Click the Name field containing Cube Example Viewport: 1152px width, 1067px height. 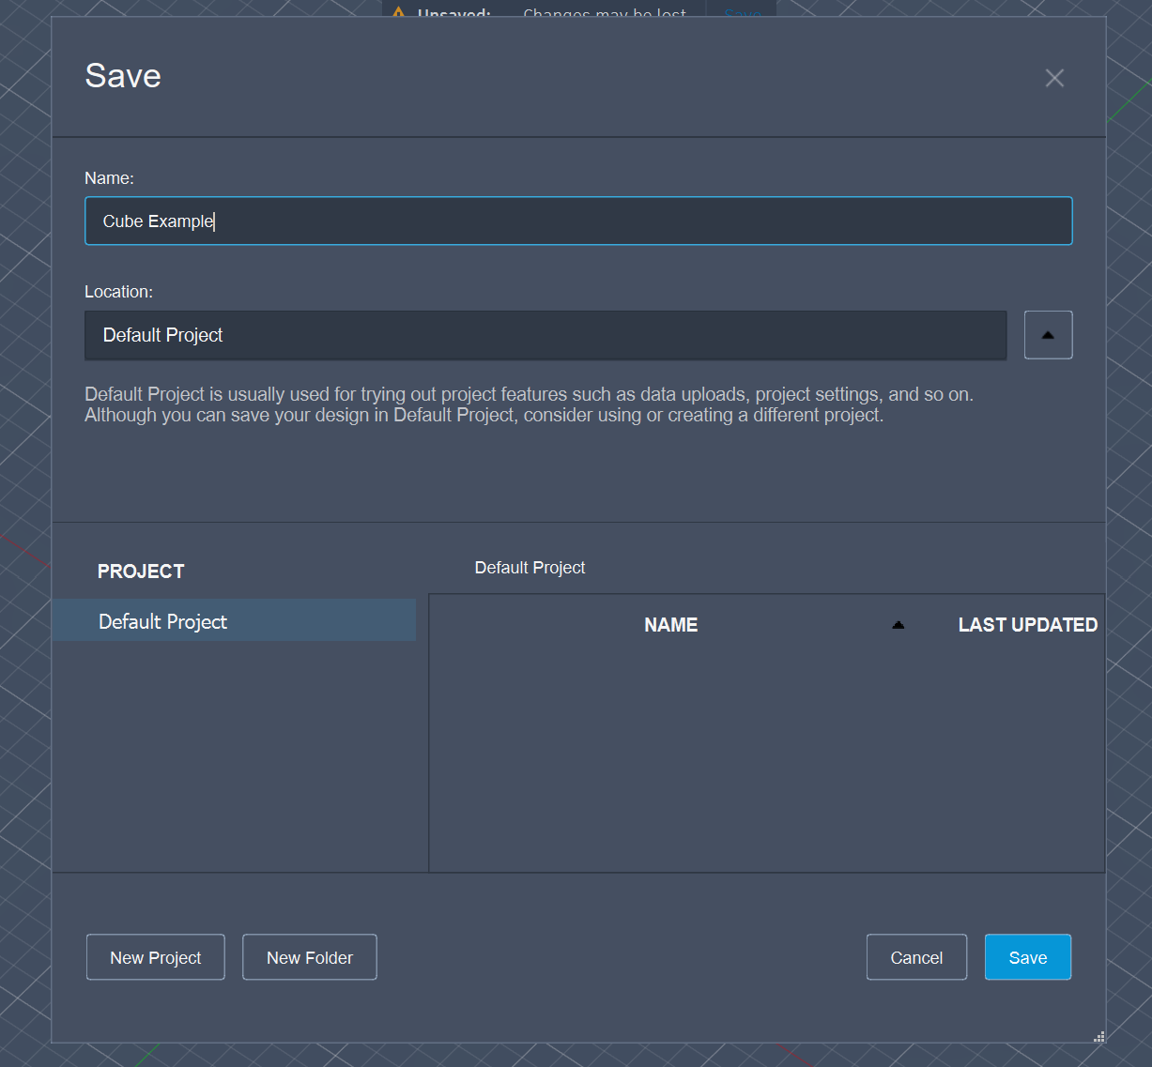pyautogui.click(x=577, y=221)
